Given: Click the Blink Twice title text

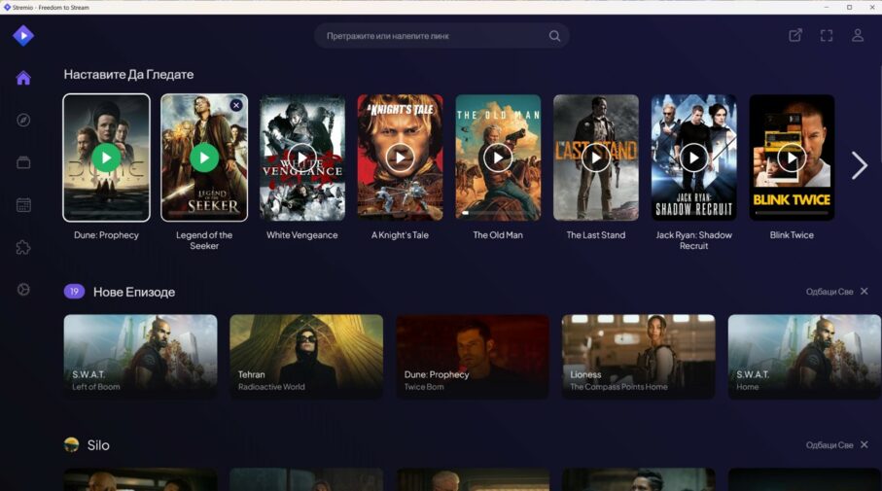Looking at the screenshot, I should (792, 235).
